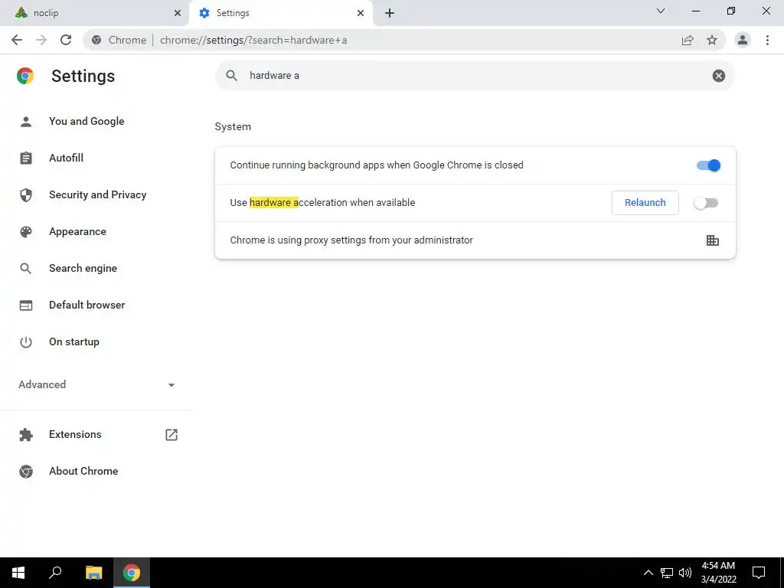The height and width of the screenshot is (588, 784).
Task: Click the Autofill clipboard icon
Action: (x=26, y=158)
